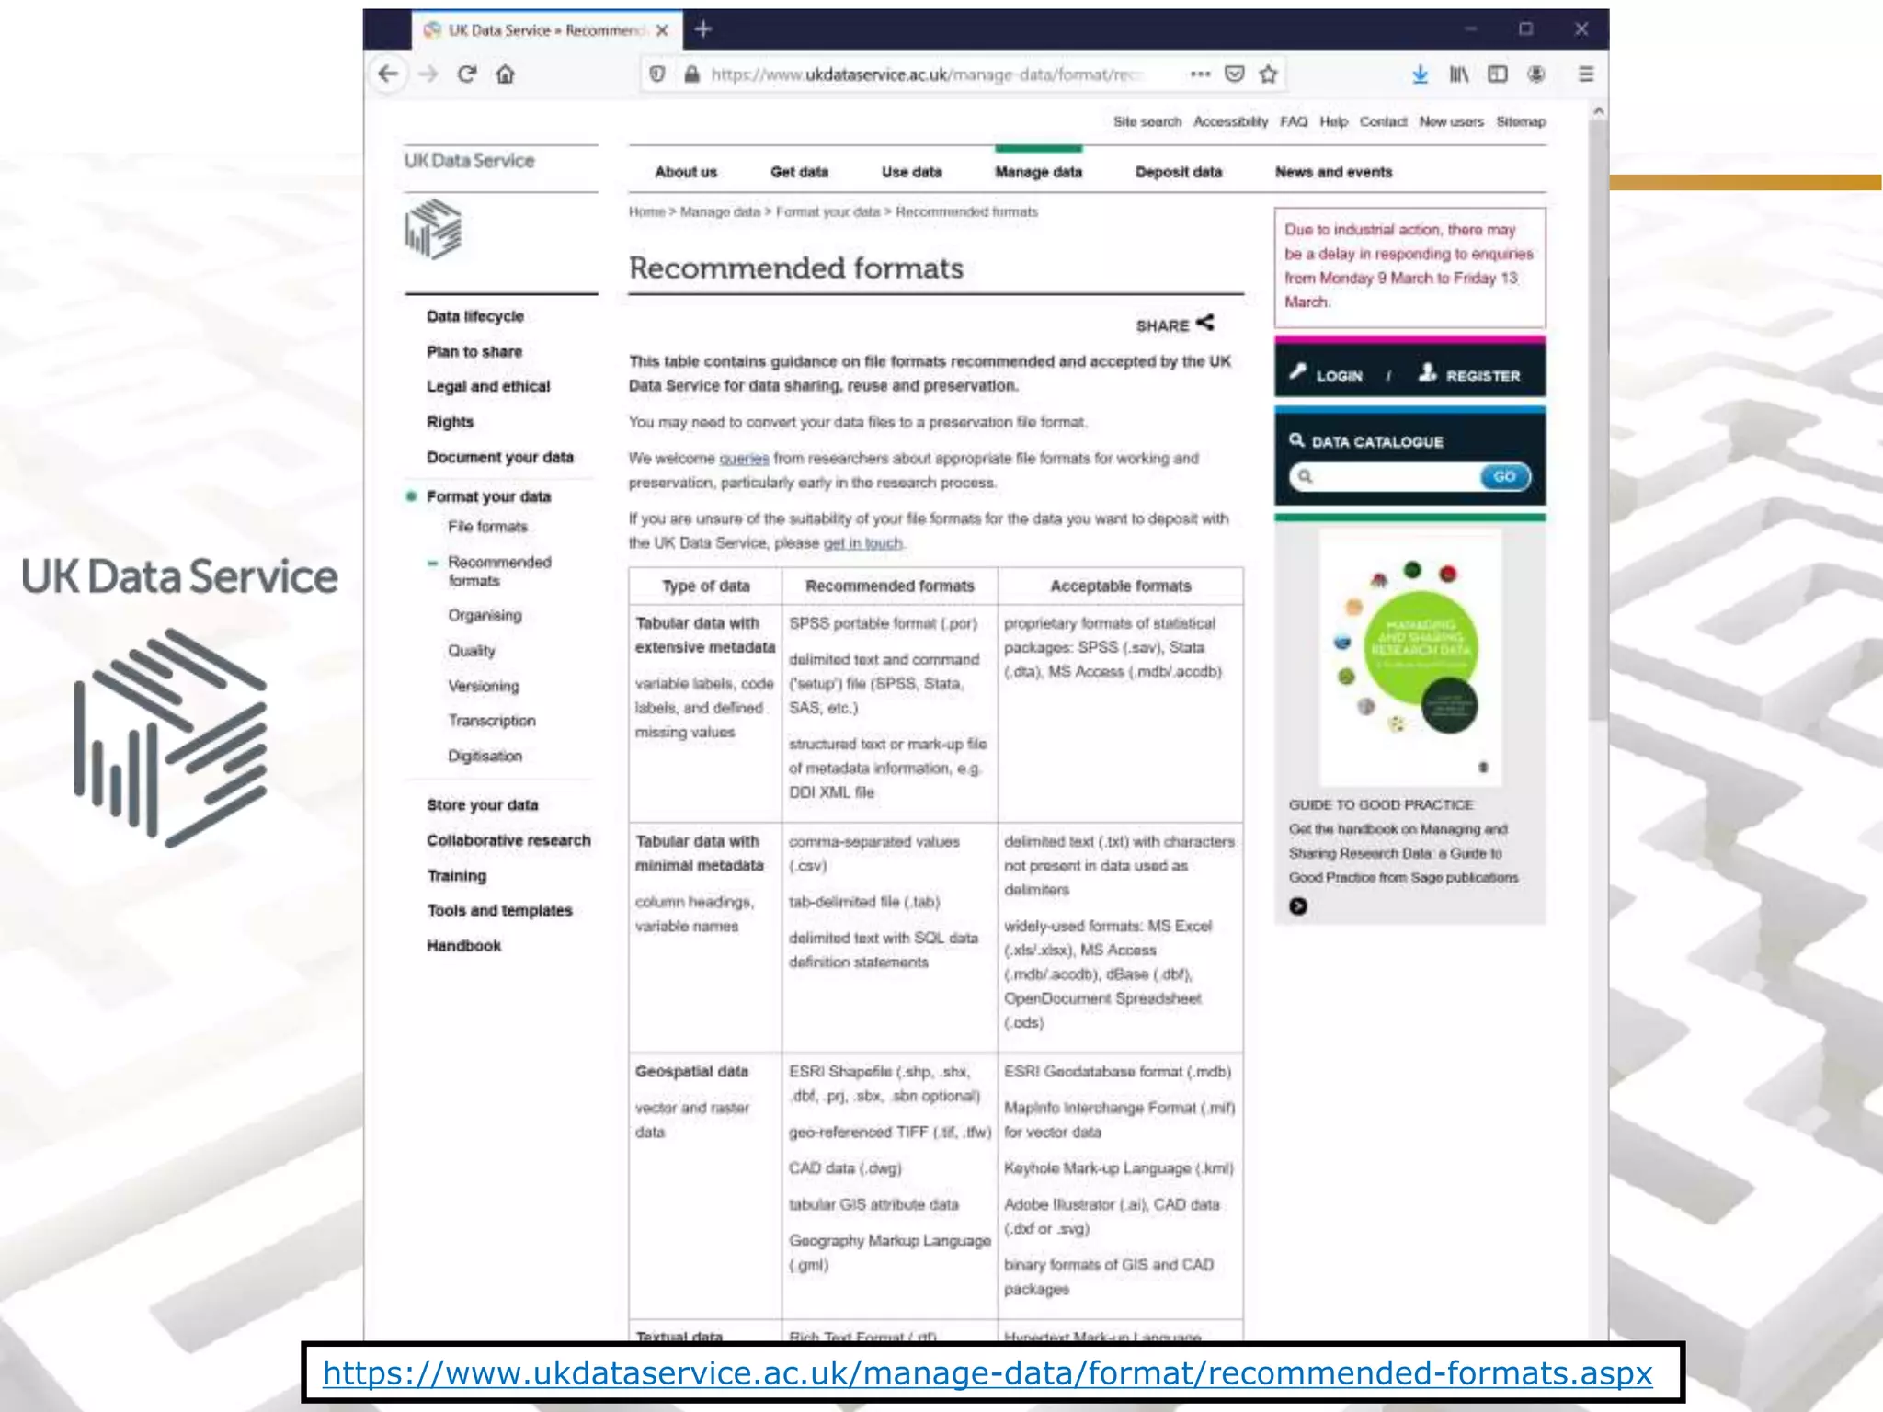The image size is (1883, 1412).
Task: Open the browser Library icon
Action: 1459,74
